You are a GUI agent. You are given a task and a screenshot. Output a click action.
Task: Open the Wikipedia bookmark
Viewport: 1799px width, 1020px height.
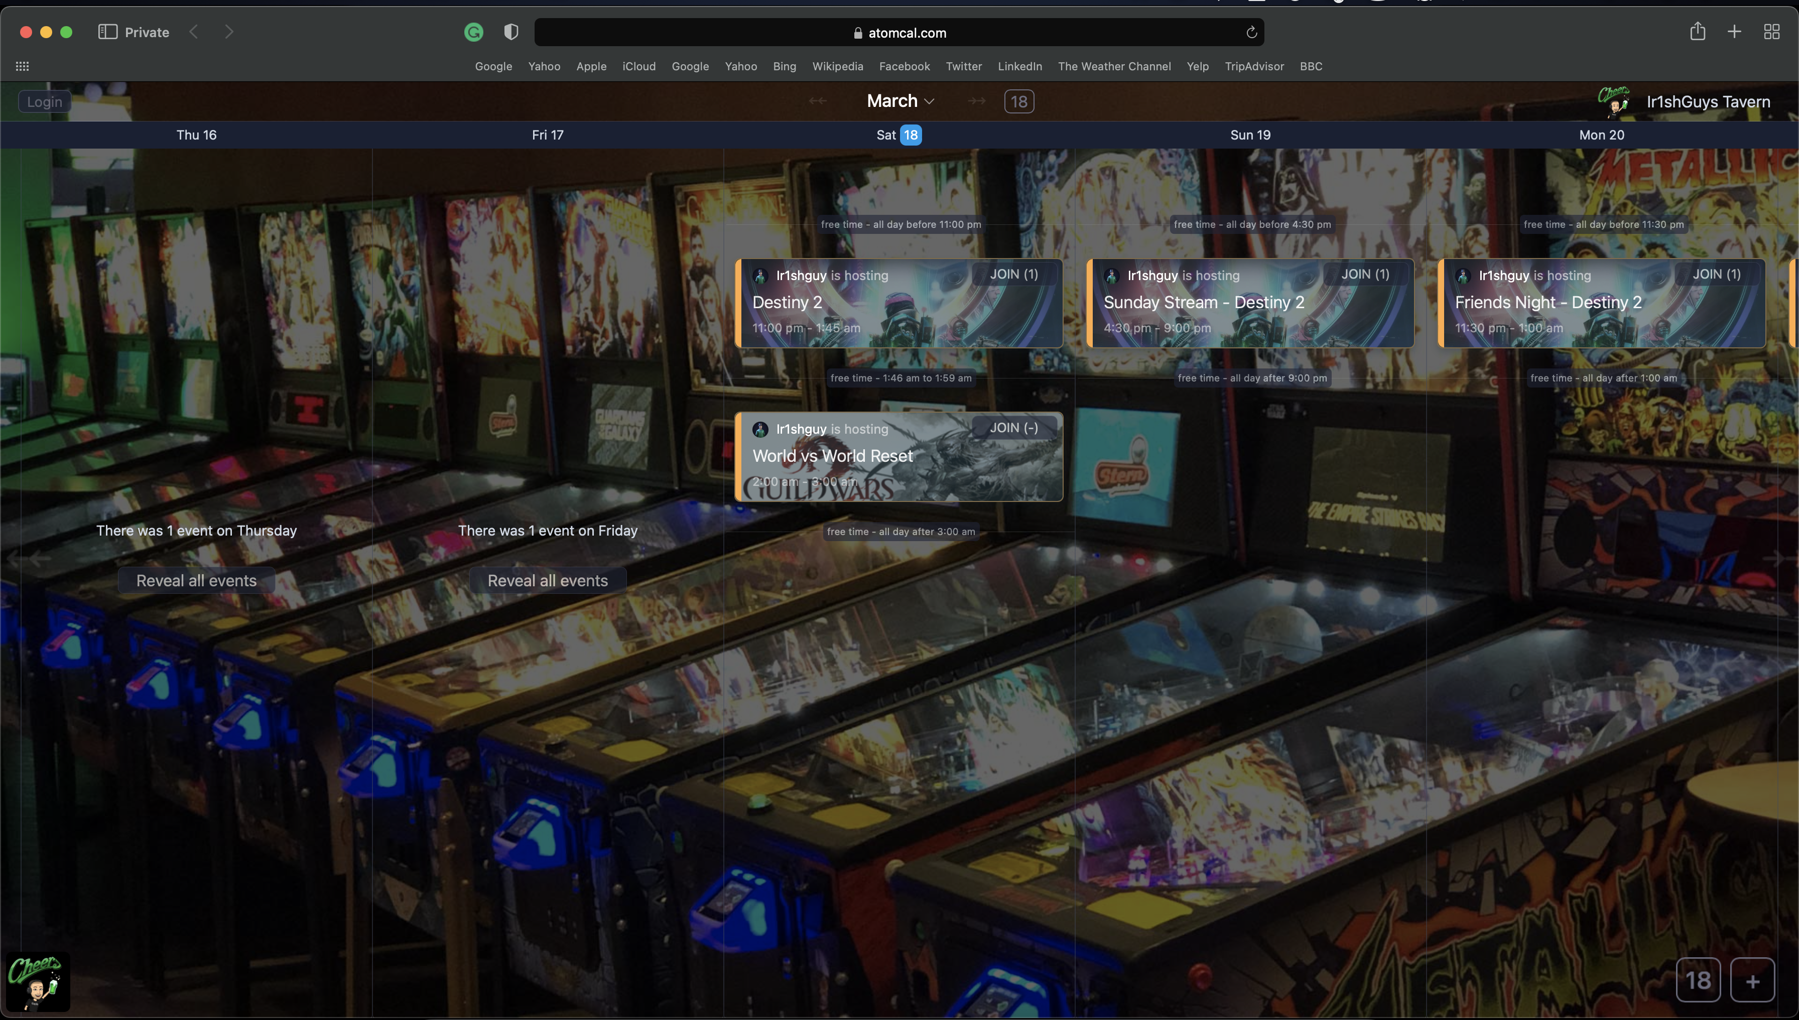click(x=837, y=66)
